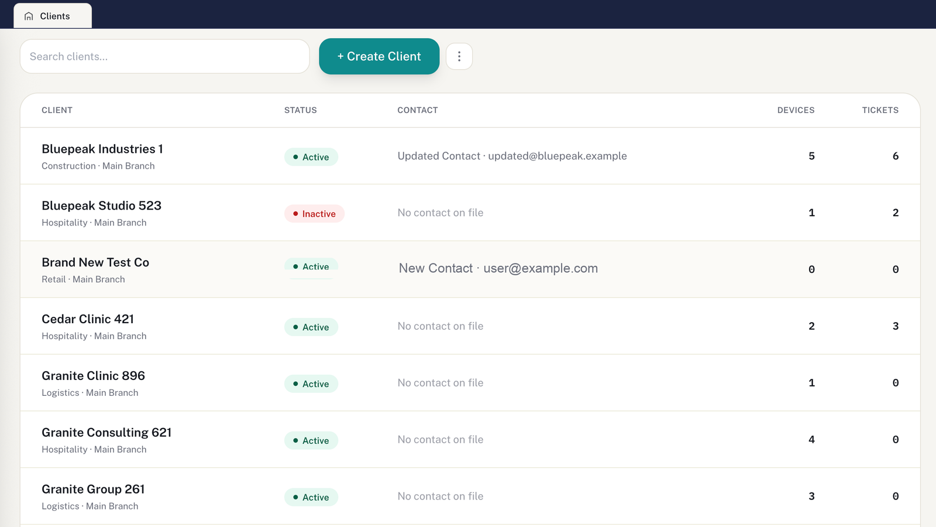Viewport: 936px width, 527px height.
Task: Click the TICKETS column header
Action: click(x=880, y=110)
